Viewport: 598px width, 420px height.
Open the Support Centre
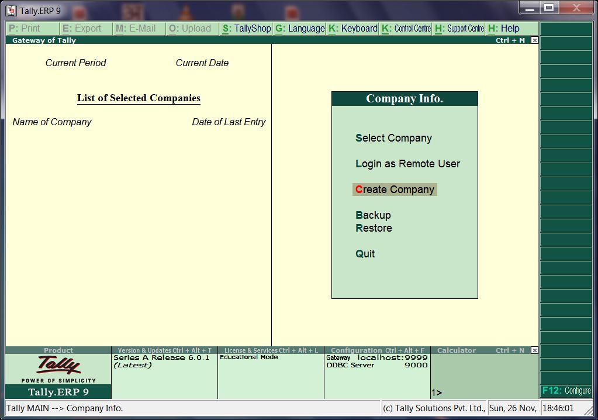(459, 29)
